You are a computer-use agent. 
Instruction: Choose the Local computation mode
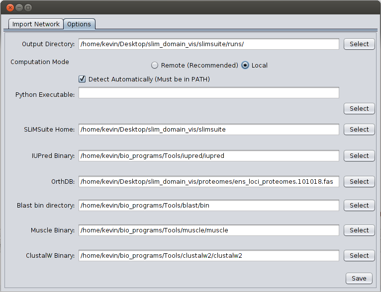[245, 66]
